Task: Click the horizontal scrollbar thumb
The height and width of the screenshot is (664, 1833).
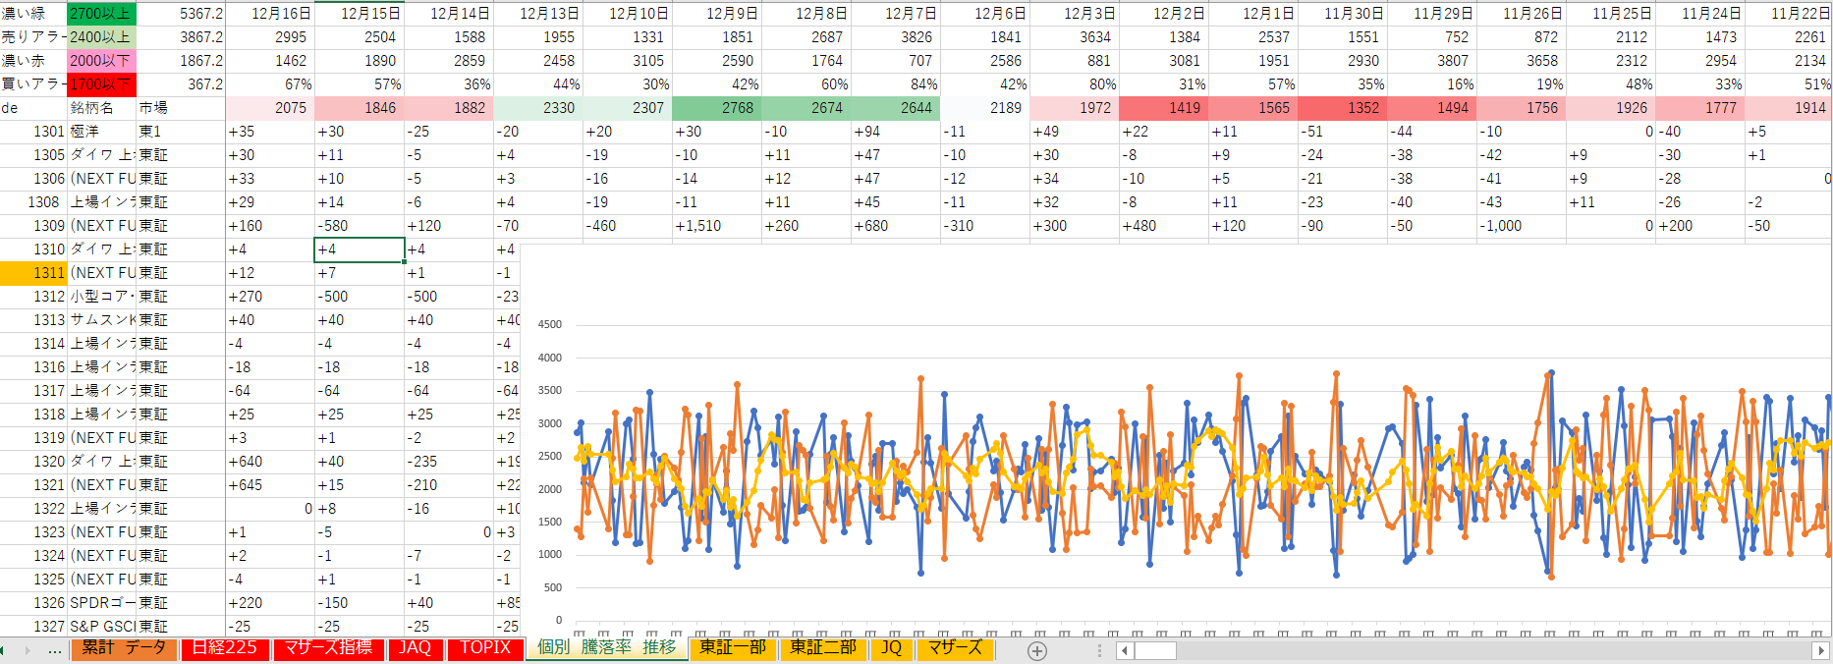Action: (1155, 650)
